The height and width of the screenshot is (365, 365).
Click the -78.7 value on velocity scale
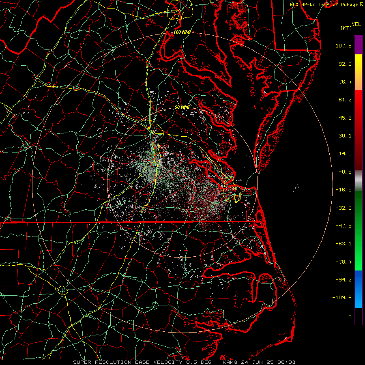pyautogui.click(x=344, y=262)
